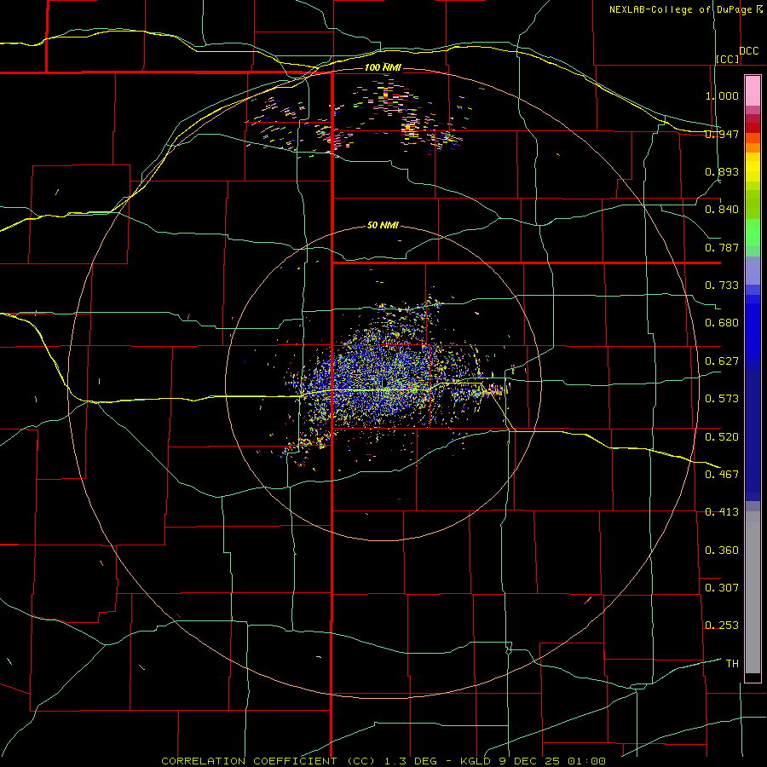This screenshot has height=767, width=767.
Task: Click the gray lower segment of color bar
Action: (753, 592)
